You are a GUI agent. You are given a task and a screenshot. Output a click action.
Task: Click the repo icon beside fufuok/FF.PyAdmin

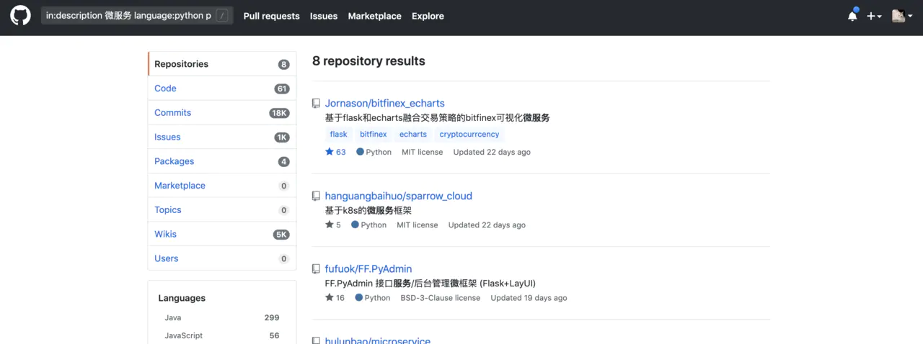[316, 269]
